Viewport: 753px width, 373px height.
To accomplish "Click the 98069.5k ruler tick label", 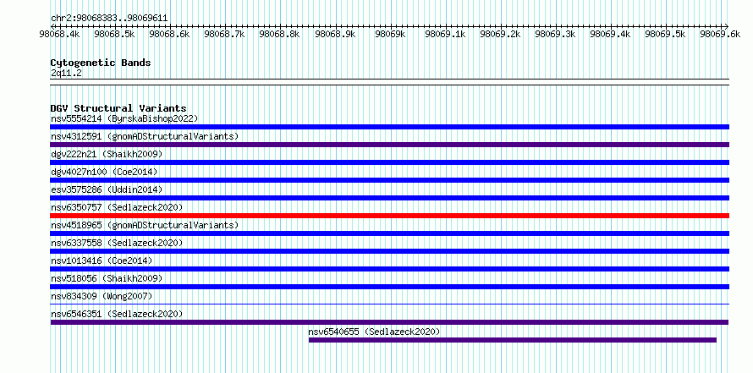I will pos(665,34).
